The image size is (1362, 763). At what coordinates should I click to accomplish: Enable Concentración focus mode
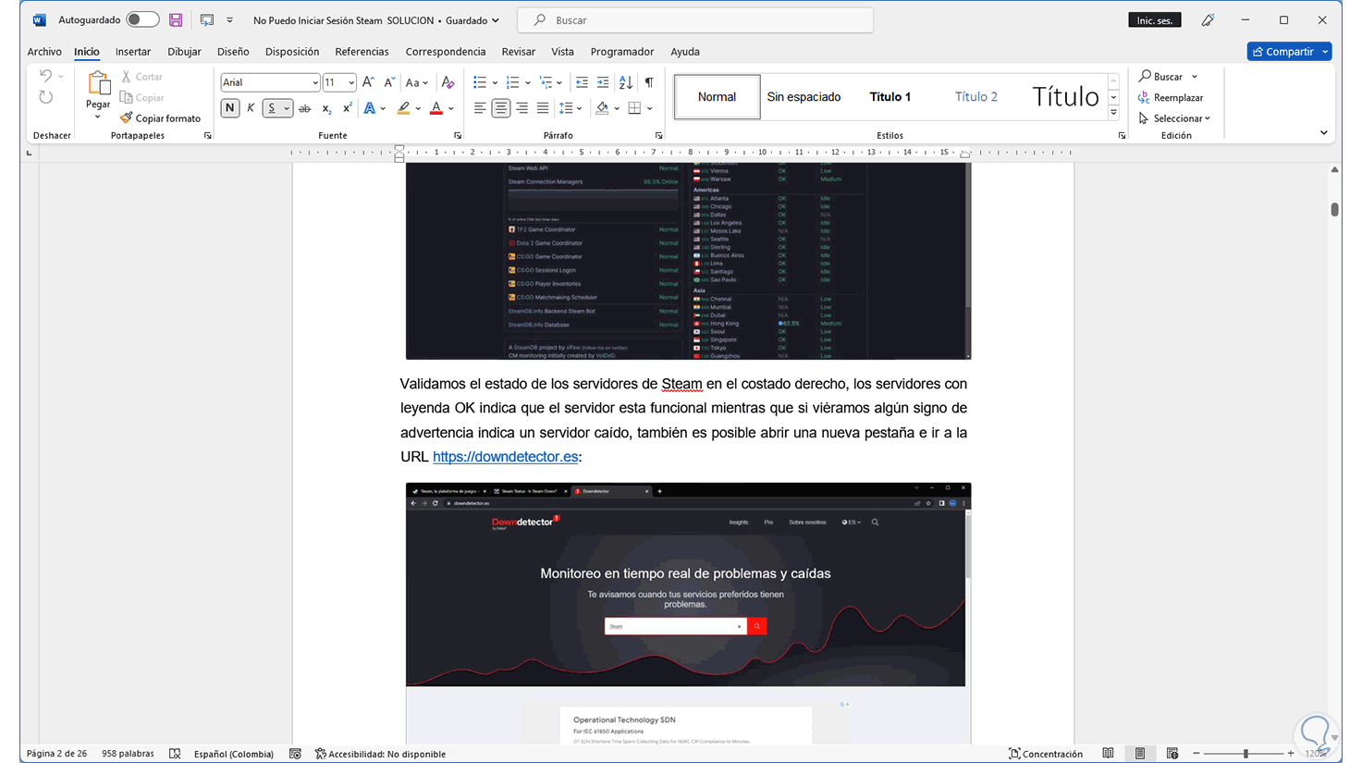click(1046, 754)
